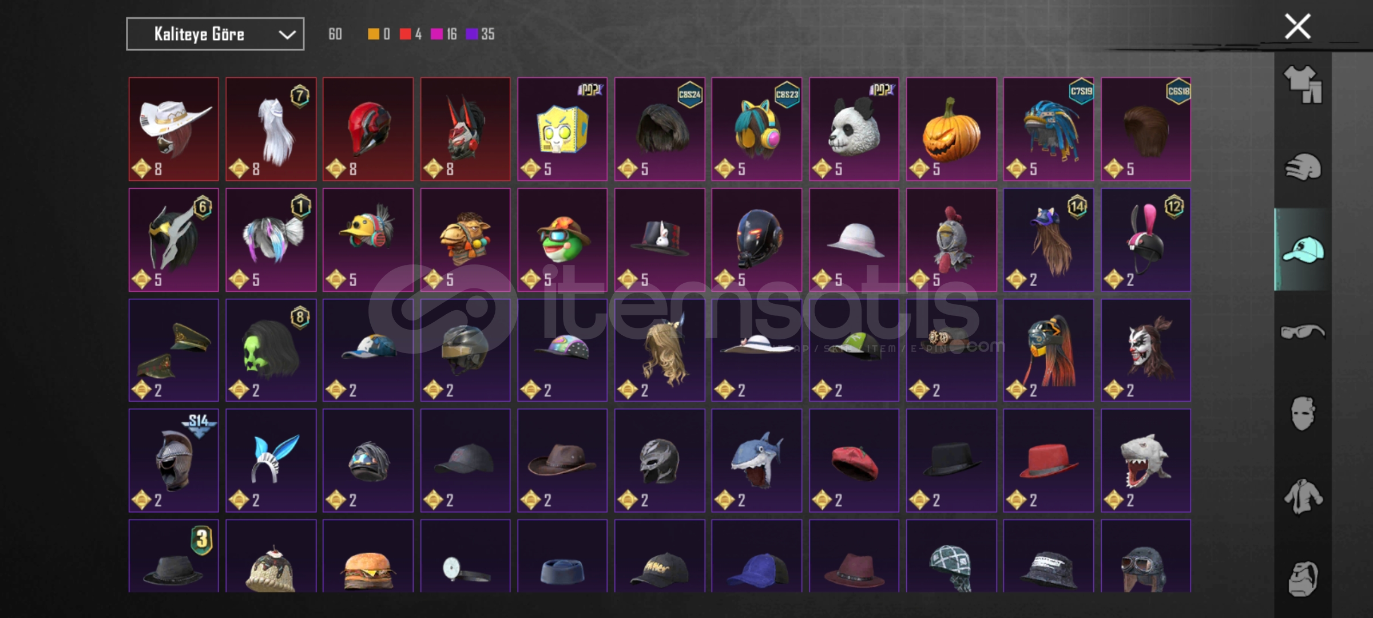This screenshot has width=1373, height=618.
Task: Expand the Kaliteye Göre sort dropdown
Action: point(215,34)
